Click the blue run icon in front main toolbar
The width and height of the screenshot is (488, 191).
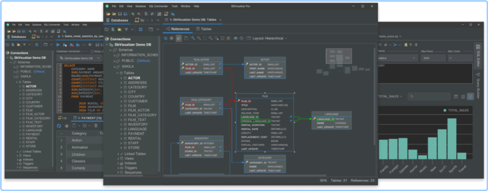coord(173,14)
